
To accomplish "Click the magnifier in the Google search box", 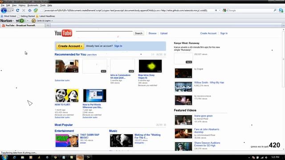I will pyautogui.click(x=275, y=10).
